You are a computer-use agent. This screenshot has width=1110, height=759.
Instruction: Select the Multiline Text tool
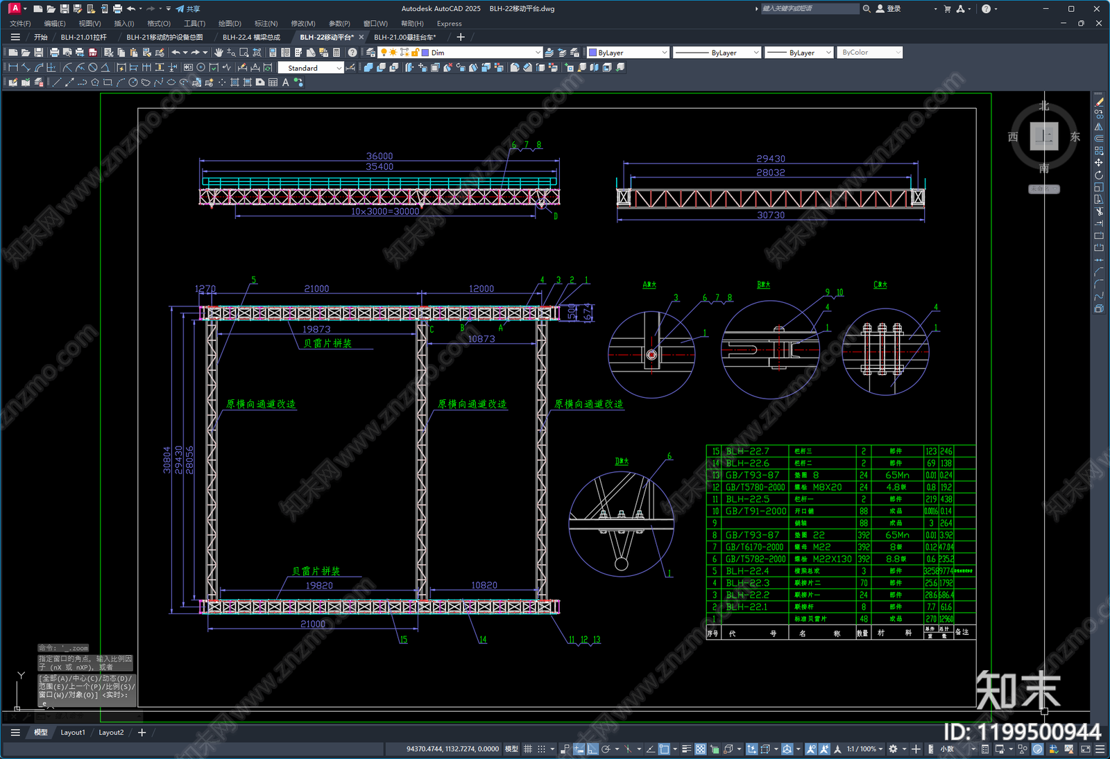[x=285, y=82]
